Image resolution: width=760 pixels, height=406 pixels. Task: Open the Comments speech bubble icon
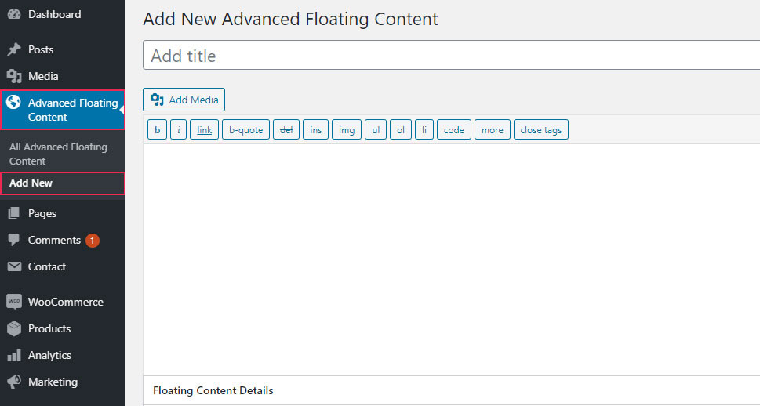(x=14, y=240)
